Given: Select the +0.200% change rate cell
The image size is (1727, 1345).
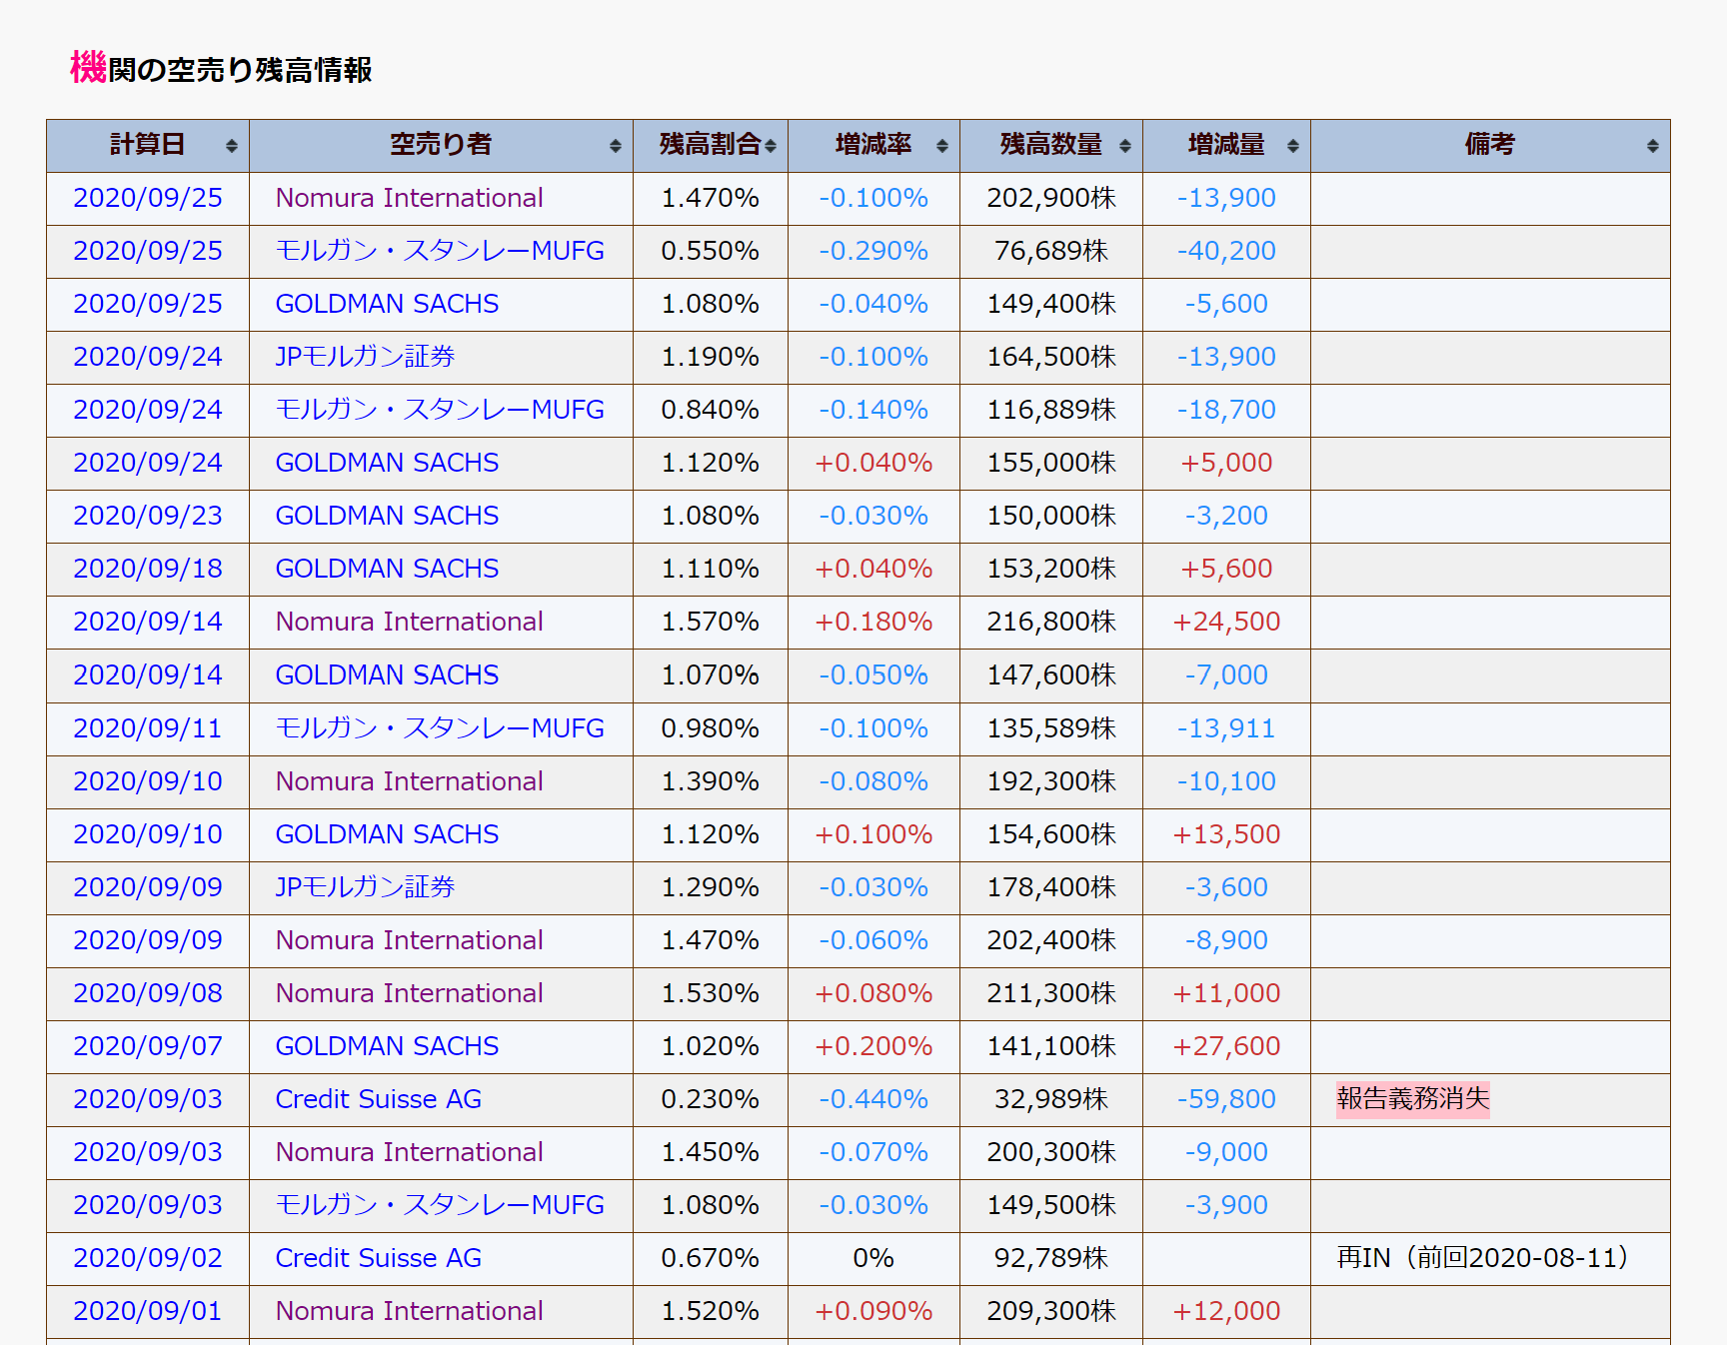Looking at the screenshot, I should (873, 1046).
